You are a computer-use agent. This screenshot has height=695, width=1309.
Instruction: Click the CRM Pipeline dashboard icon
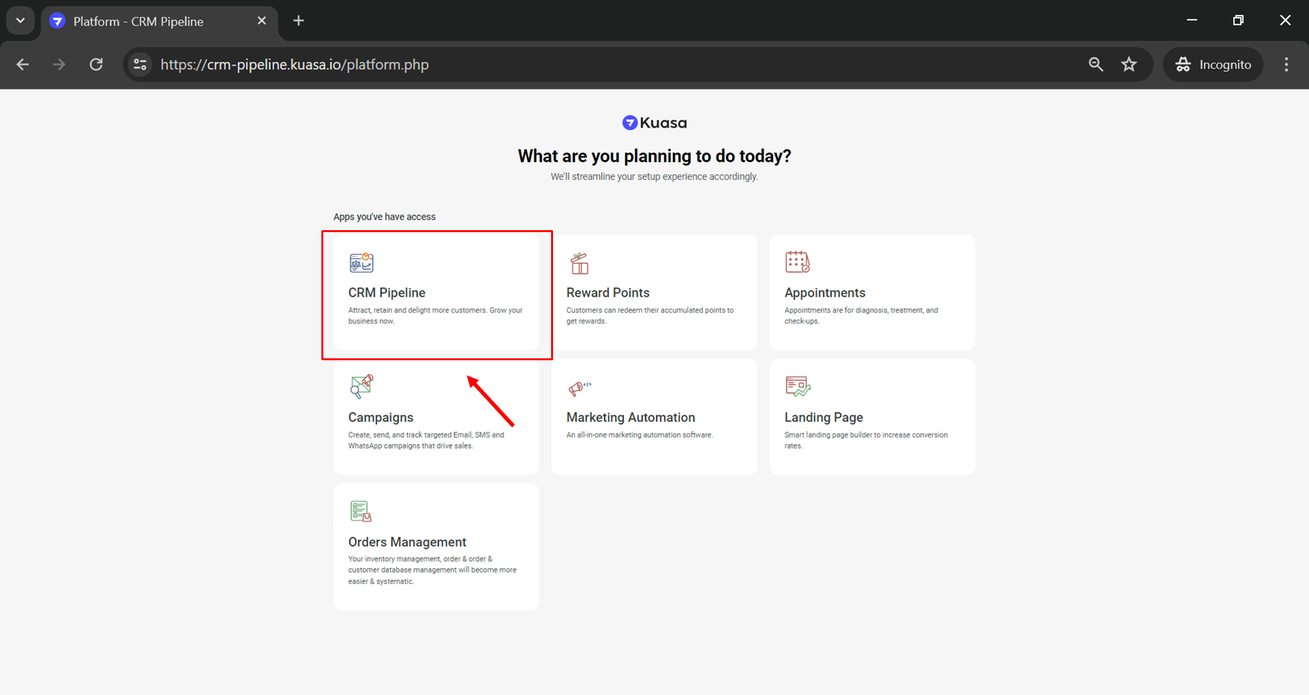coord(361,263)
